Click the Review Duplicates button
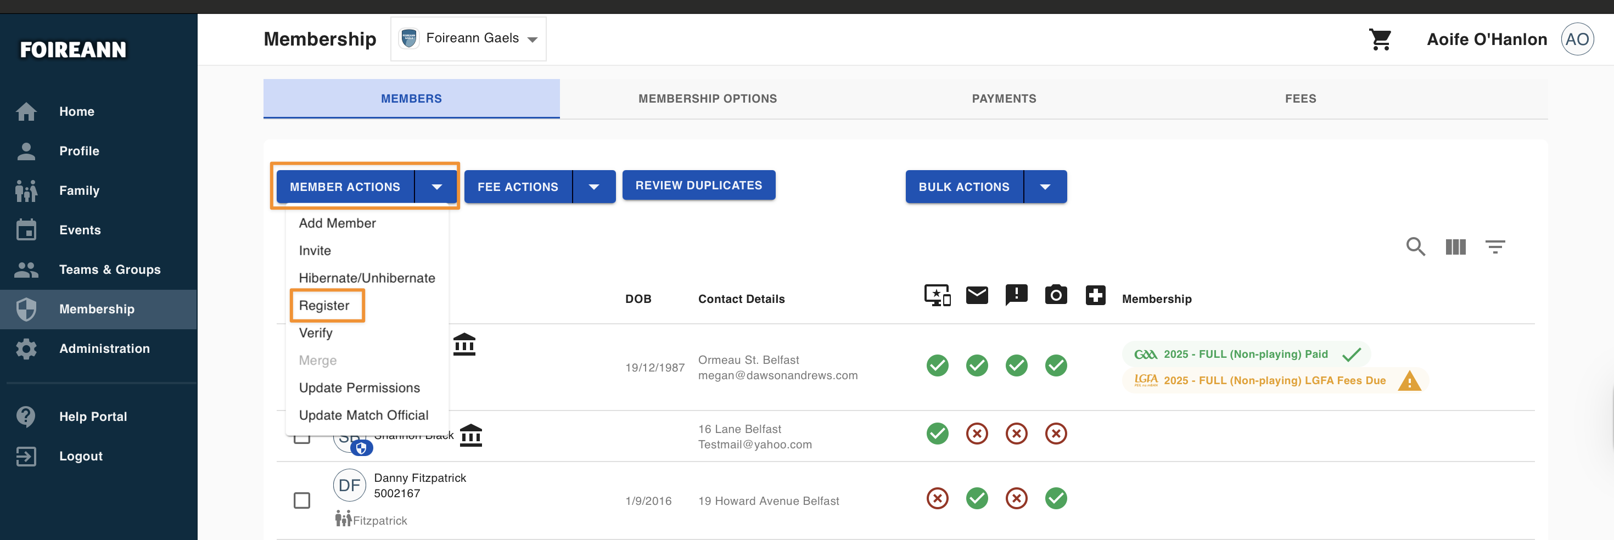The height and width of the screenshot is (540, 1614). (699, 185)
